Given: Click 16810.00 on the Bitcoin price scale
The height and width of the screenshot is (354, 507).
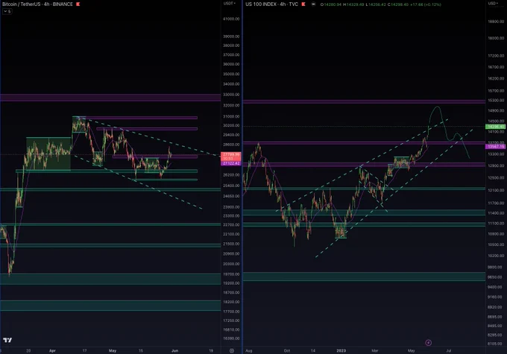Looking at the screenshot, I should click(231, 329).
